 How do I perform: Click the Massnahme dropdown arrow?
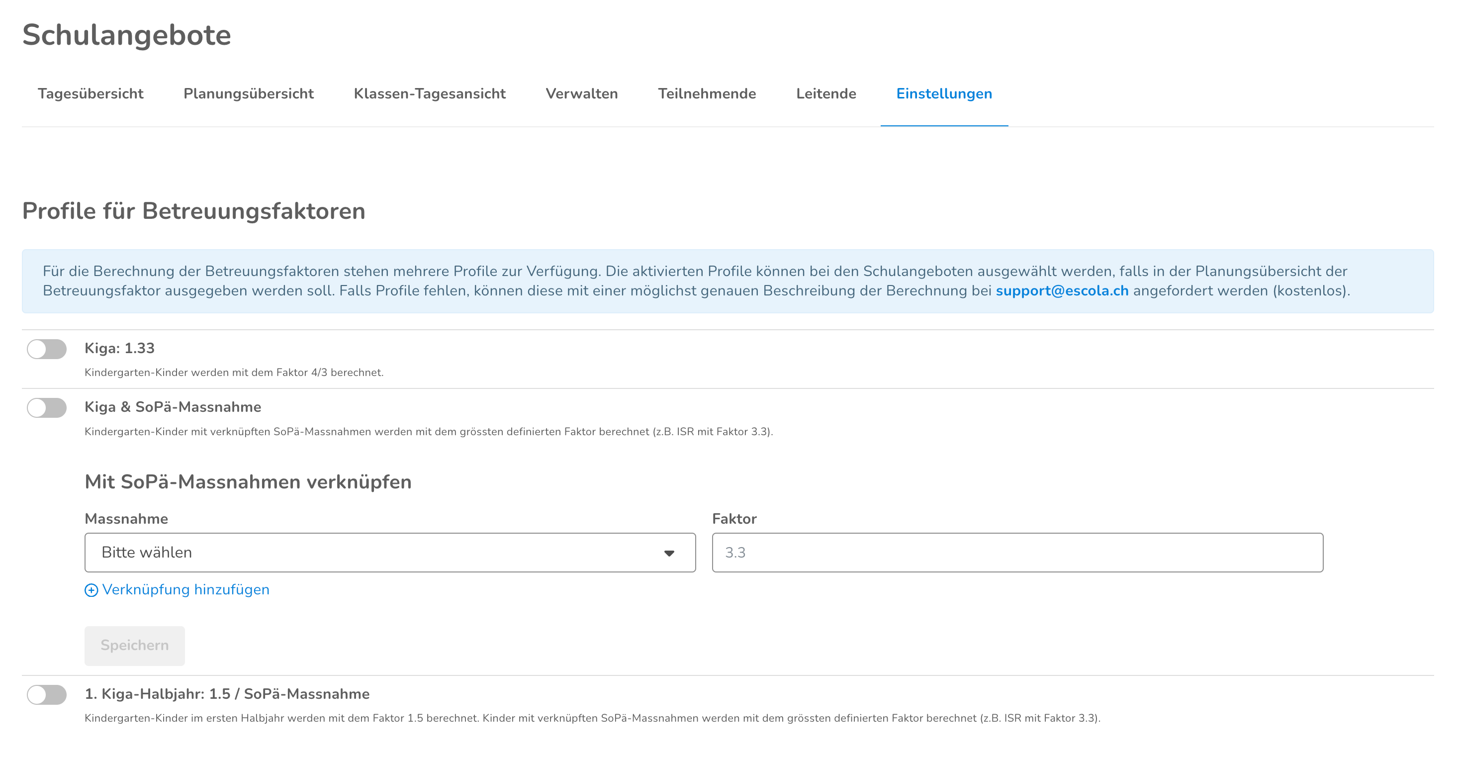(x=669, y=553)
